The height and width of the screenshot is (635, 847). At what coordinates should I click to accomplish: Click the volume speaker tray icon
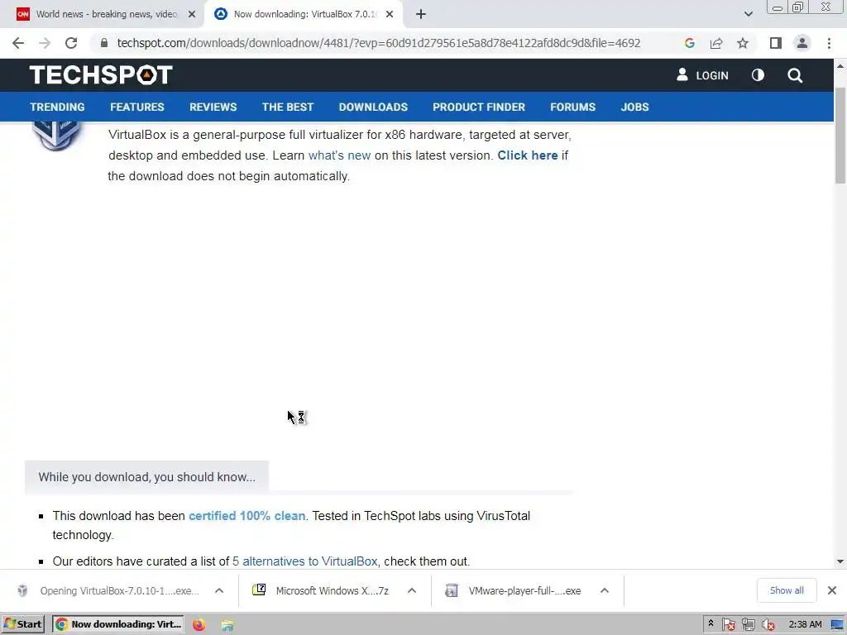768,625
